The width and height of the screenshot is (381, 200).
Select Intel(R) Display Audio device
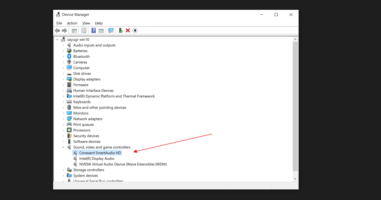(x=97, y=159)
